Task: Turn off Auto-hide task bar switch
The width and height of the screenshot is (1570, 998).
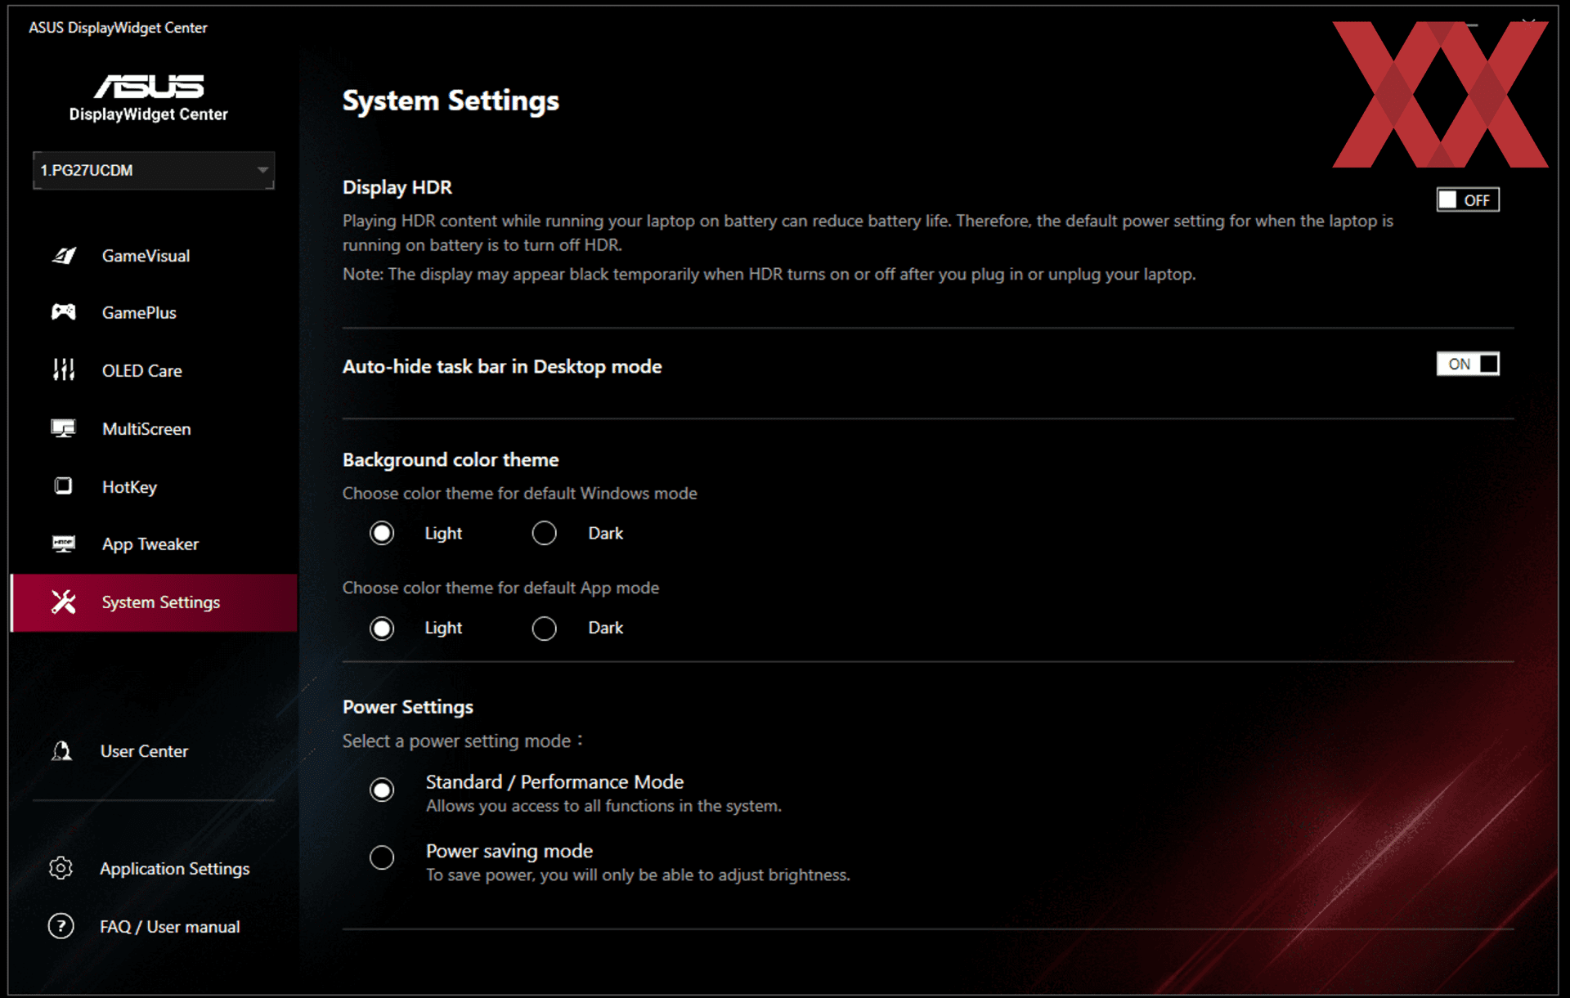Action: click(1468, 364)
